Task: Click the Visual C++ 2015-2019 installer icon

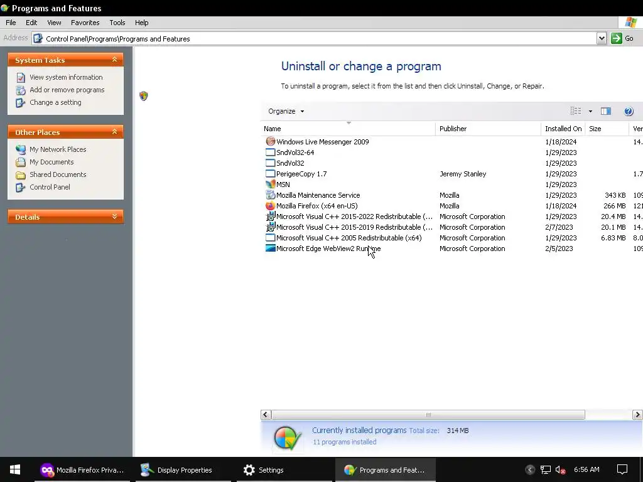Action: click(x=270, y=227)
